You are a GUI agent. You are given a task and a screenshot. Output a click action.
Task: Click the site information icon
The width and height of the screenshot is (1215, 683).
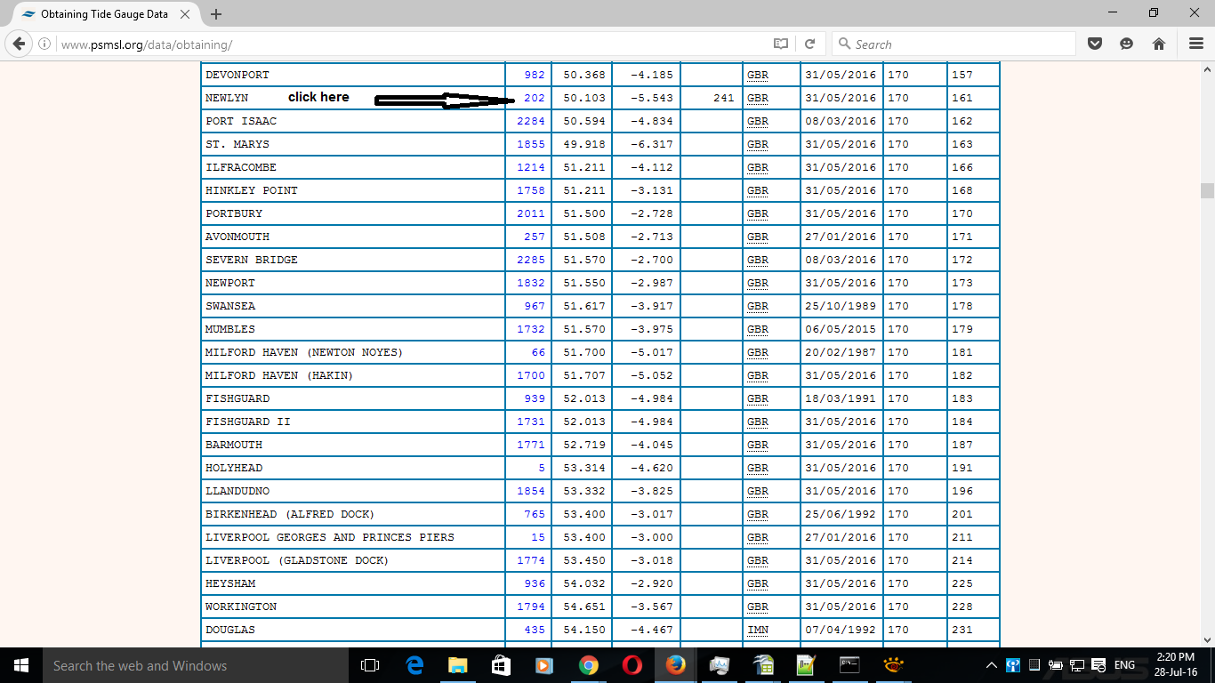coord(44,44)
